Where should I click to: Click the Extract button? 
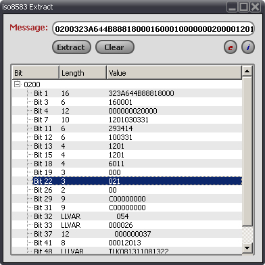(x=72, y=47)
